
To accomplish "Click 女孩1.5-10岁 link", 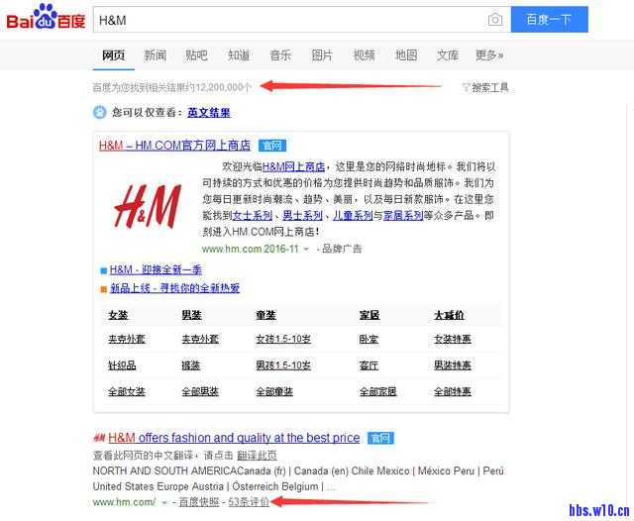I will click(283, 339).
